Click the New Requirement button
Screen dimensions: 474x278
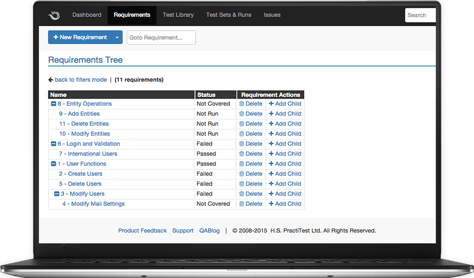(x=80, y=38)
